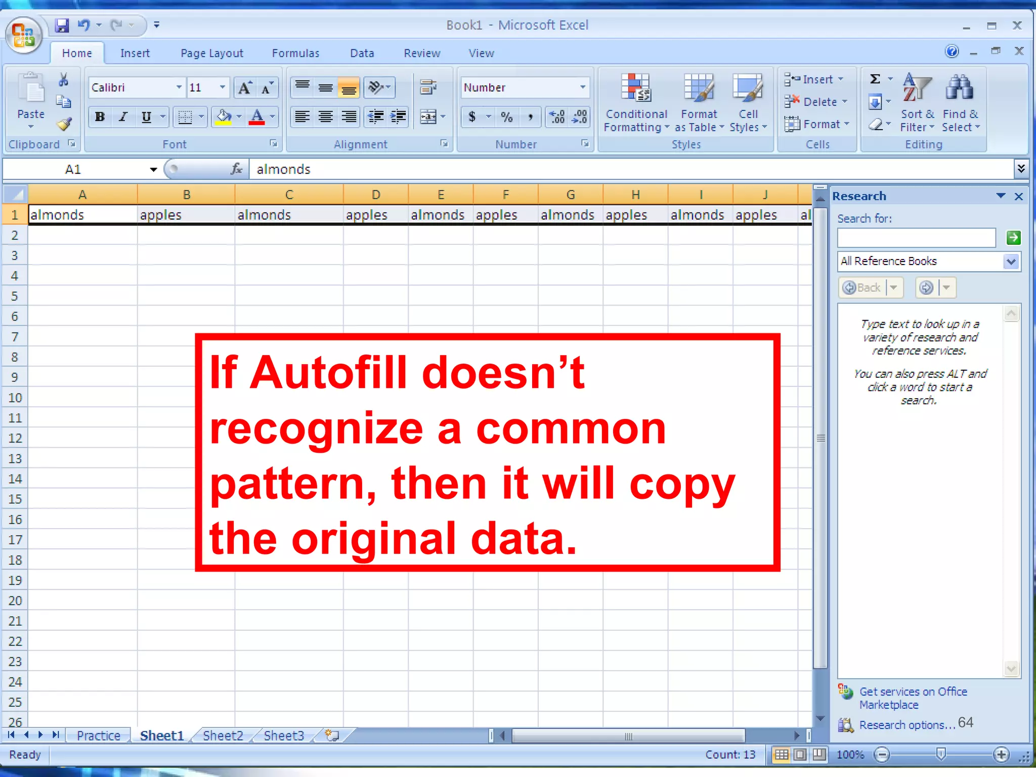Open the Insert ribbon tab
The image size is (1036, 777).
pyautogui.click(x=135, y=53)
